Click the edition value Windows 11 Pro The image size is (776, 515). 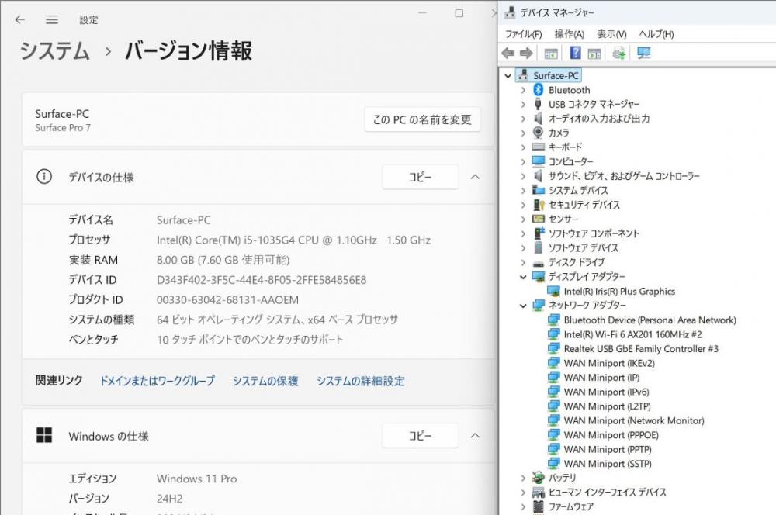[x=197, y=479]
